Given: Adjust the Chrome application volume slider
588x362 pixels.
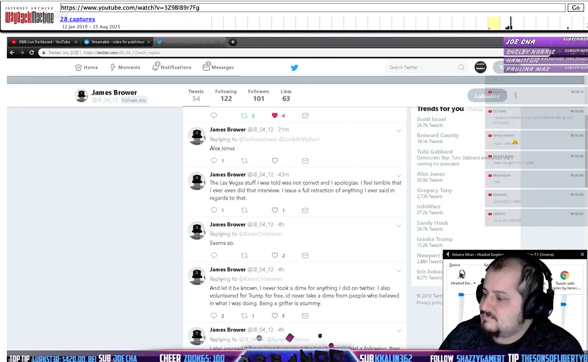Looking at the screenshot, I should pyautogui.click(x=564, y=304).
